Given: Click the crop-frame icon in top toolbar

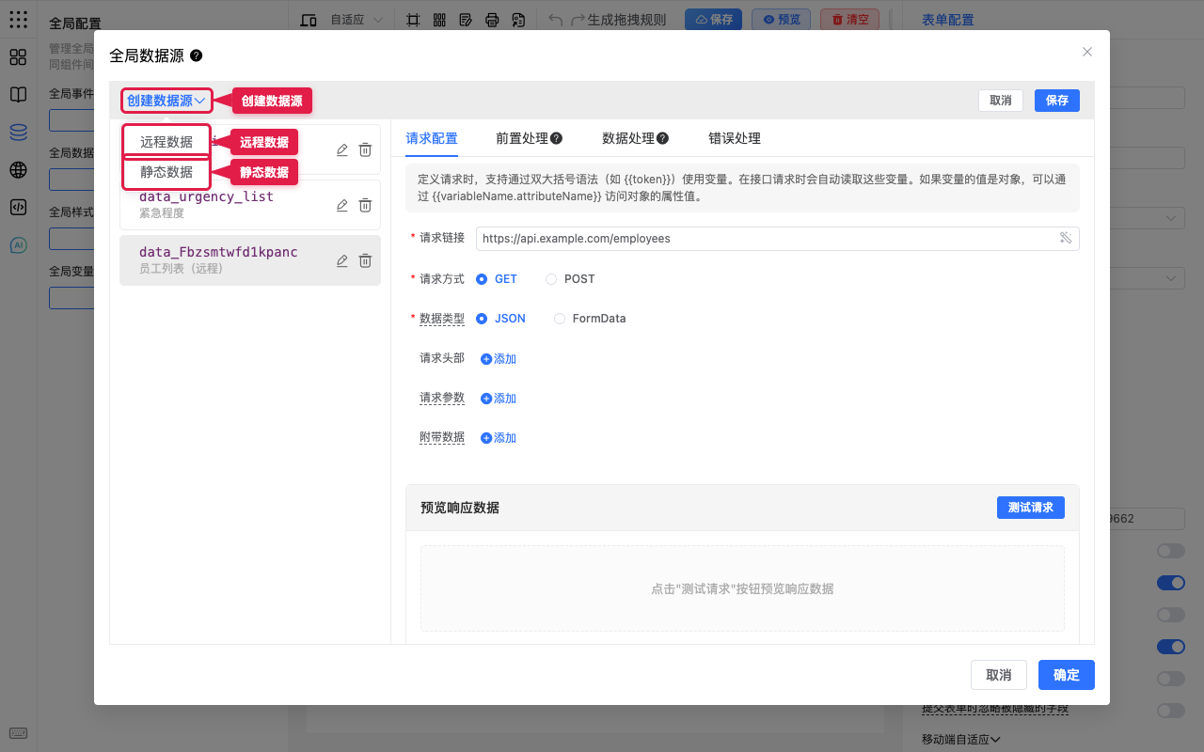Looking at the screenshot, I should point(413,20).
